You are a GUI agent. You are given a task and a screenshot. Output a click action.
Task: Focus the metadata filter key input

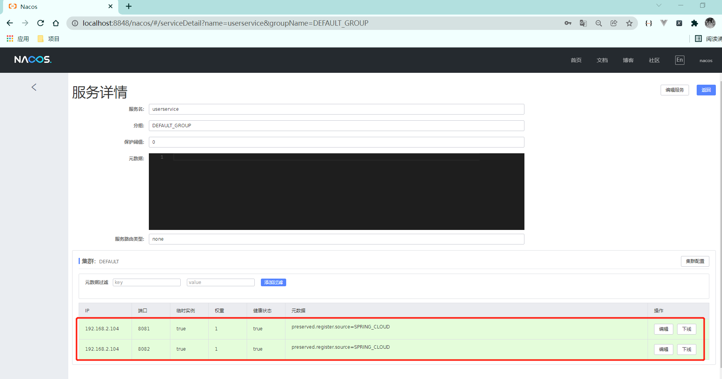[147, 282]
